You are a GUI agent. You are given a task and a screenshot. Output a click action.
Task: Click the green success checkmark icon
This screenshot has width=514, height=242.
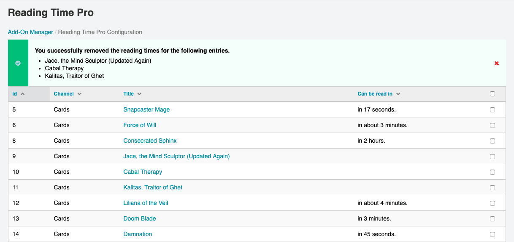tap(18, 63)
